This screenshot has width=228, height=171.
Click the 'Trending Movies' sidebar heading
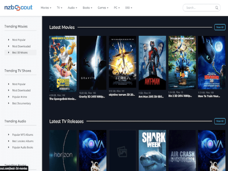click(x=16, y=26)
